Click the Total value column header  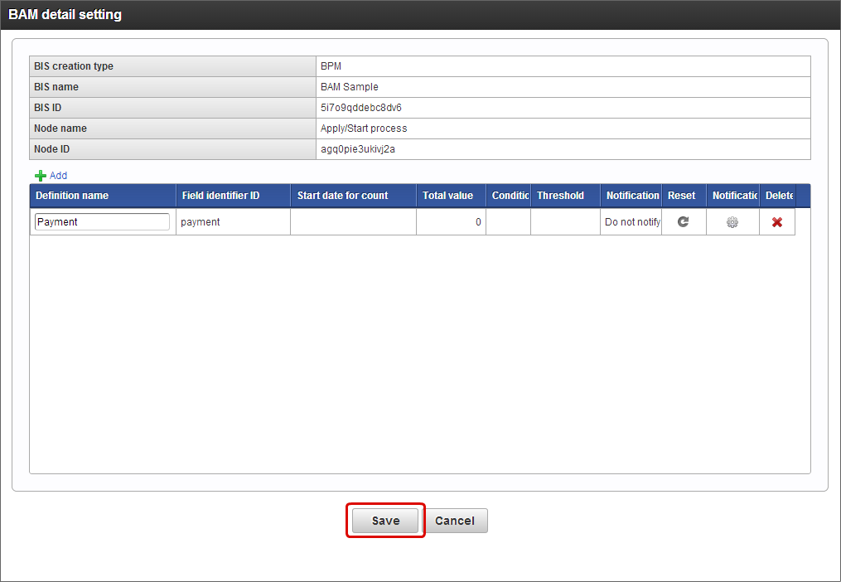tap(451, 196)
